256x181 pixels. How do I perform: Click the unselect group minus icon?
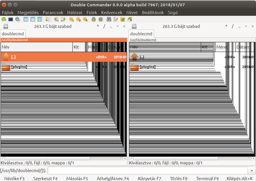point(78,19)
